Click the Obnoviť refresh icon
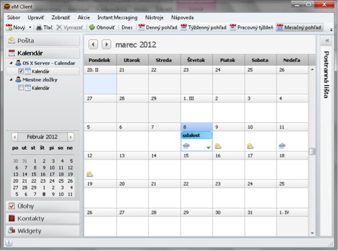Image resolution: width=338 pixels, height=251 pixels. tap(92, 28)
